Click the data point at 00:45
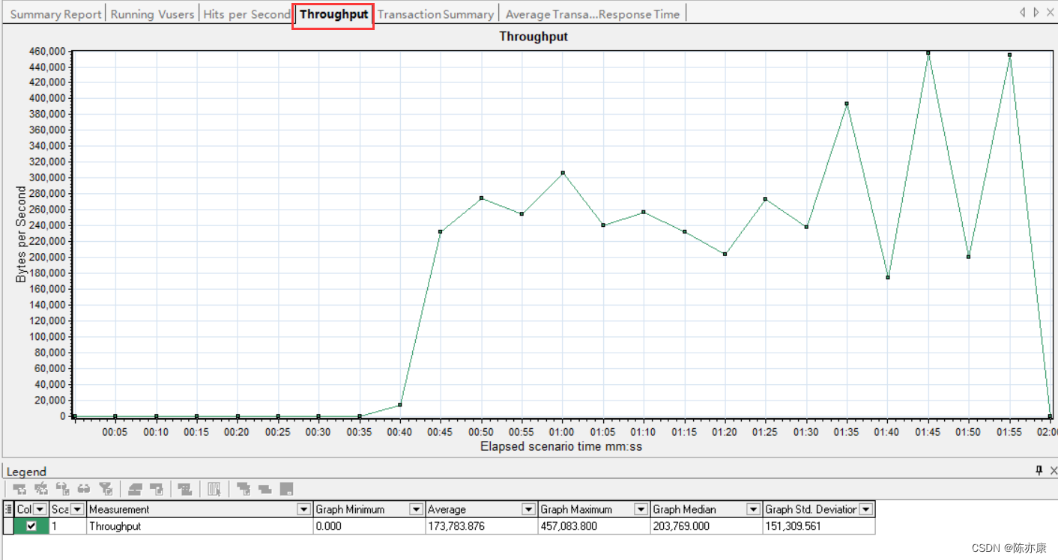 pos(441,231)
